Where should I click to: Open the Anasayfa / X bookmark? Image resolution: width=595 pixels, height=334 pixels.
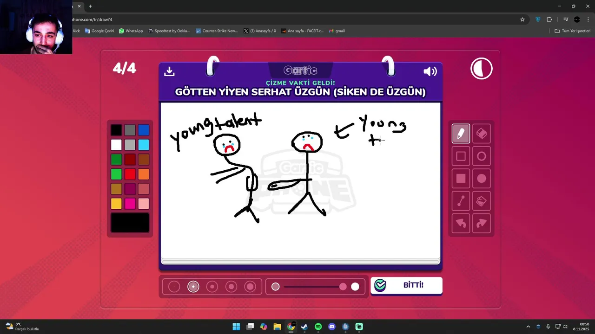pyautogui.click(x=260, y=31)
